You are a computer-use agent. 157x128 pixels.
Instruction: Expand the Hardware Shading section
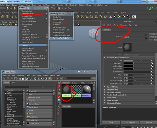coord(105,103)
